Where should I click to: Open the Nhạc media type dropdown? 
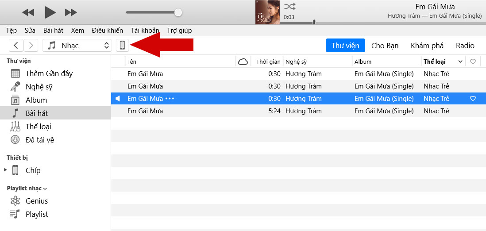[77, 45]
